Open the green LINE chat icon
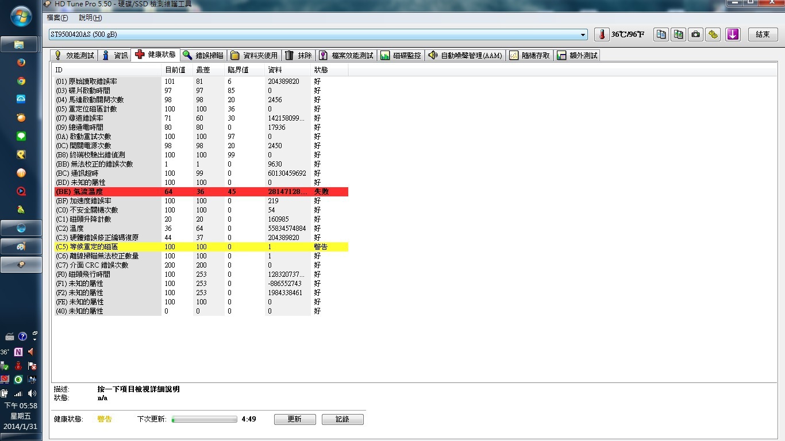Image resolution: width=785 pixels, height=441 pixels. [x=21, y=136]
